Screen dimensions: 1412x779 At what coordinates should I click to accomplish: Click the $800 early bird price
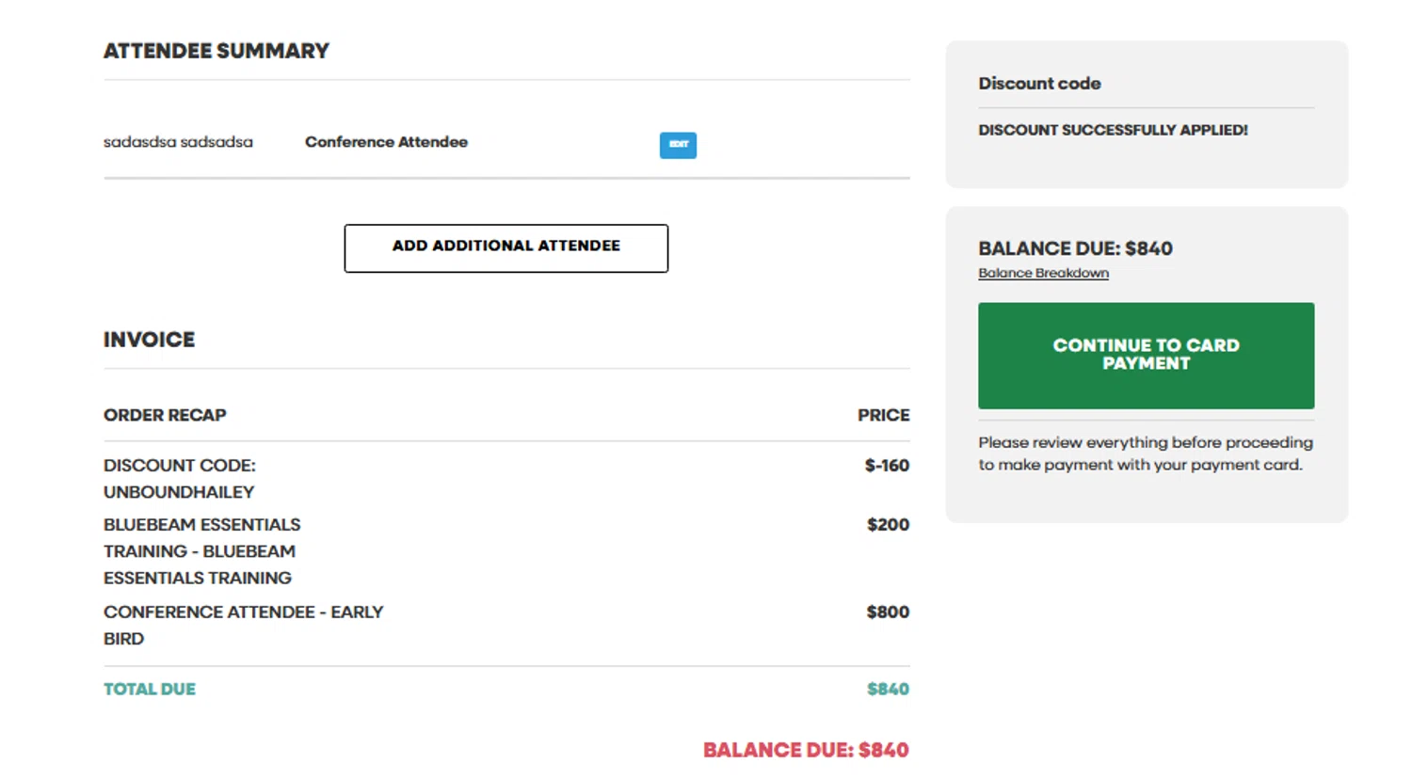(888, 612)
